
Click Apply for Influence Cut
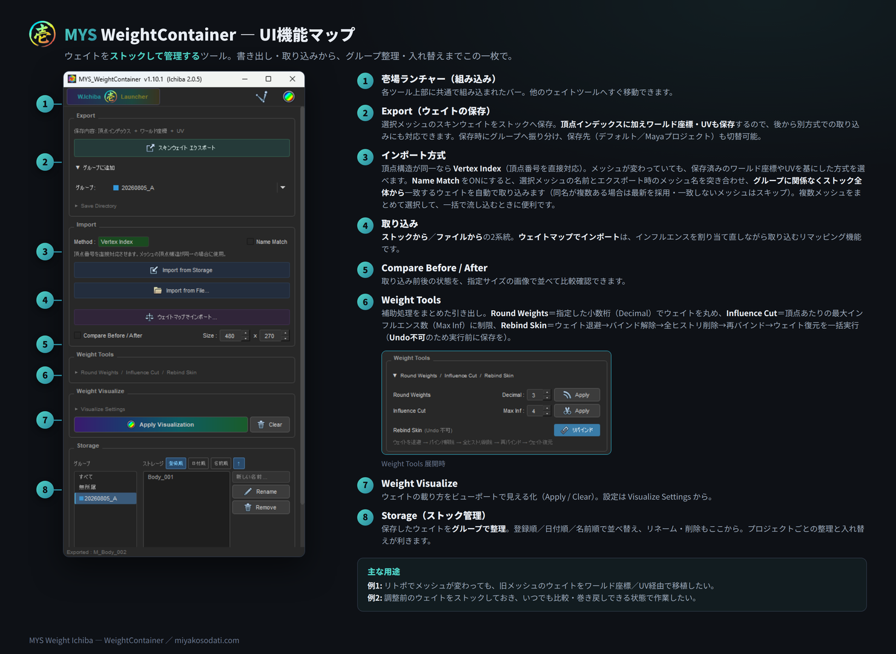[577, 411]
